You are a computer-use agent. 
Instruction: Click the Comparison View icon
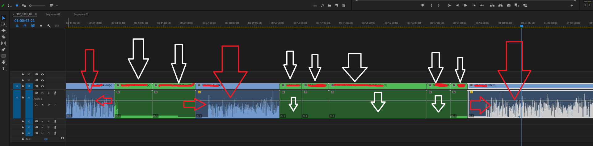517,6
